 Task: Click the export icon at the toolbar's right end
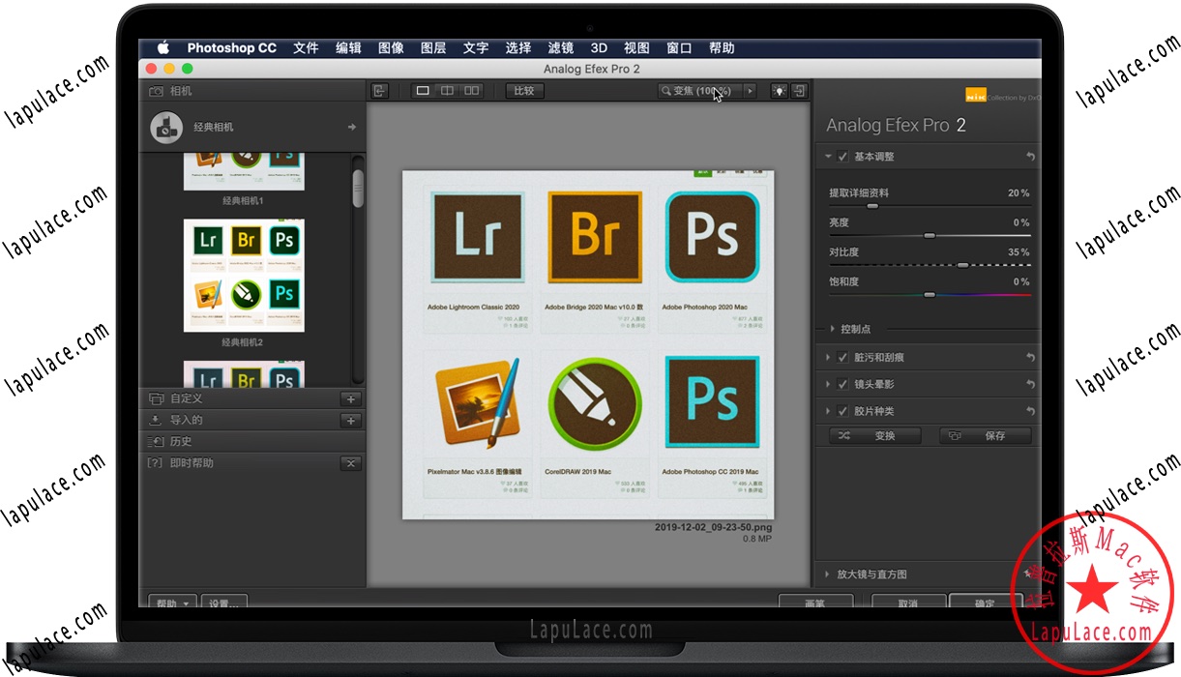pos(800,90)
